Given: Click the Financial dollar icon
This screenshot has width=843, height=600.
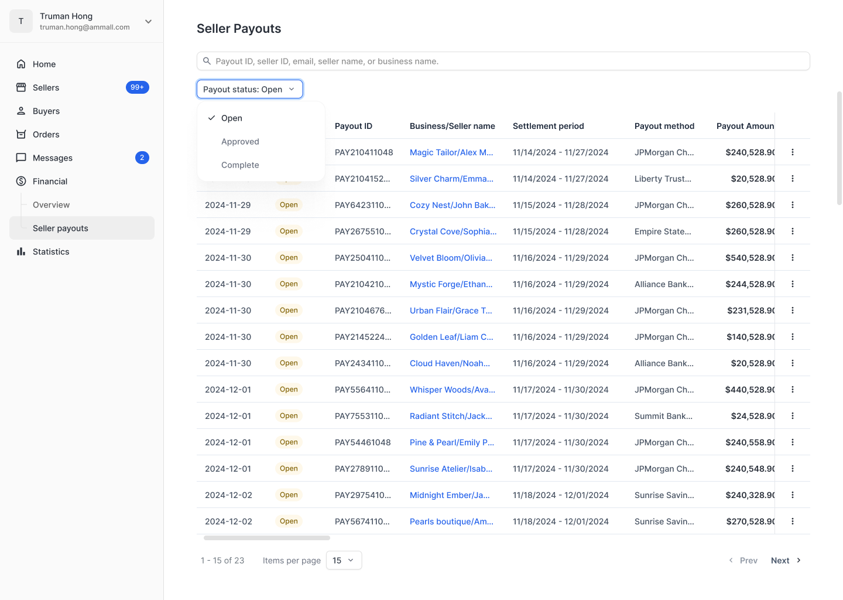Looking at the screenshot, I should [x=21, y=181].
